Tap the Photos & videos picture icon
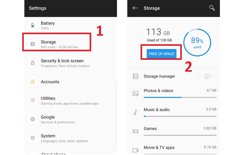Viewport: 244px width, 155px height. coord(136,93)
